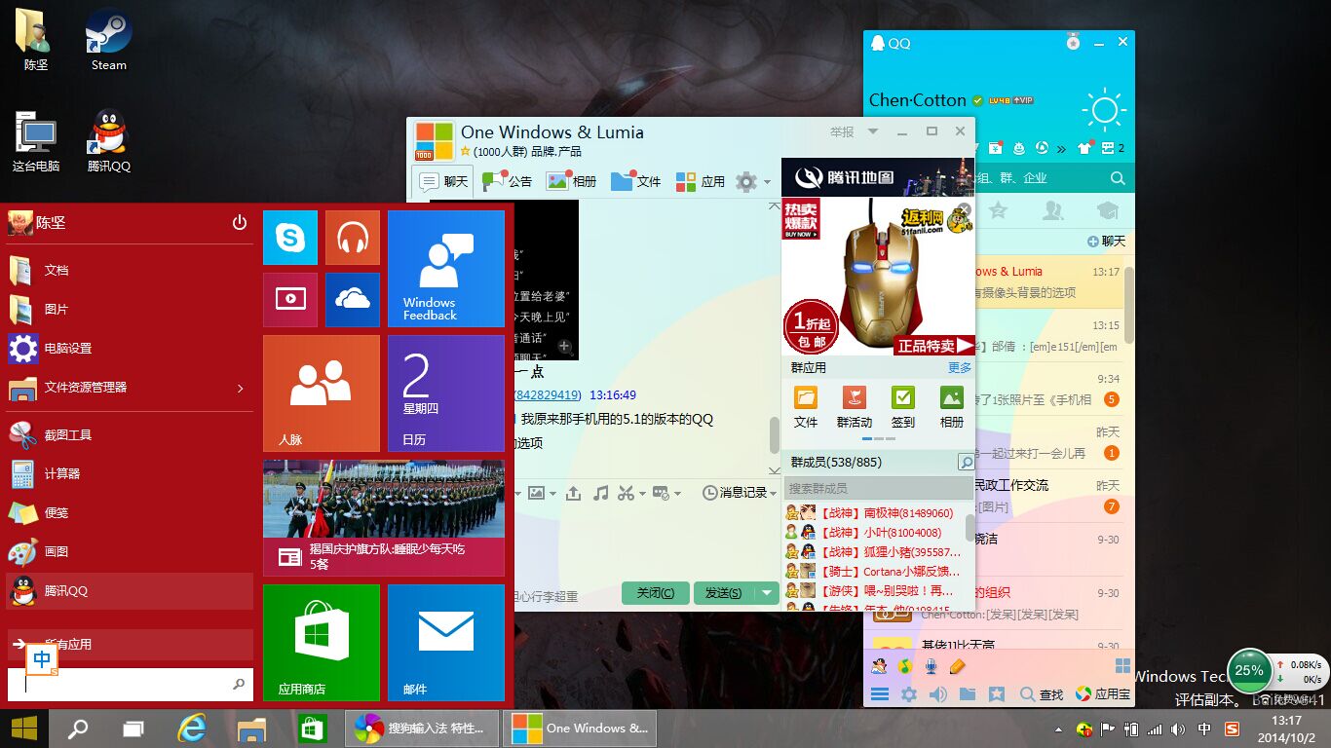Click the 查找 find button in QQ
The width and height of the screenshot is (1331, 748).
[1042, 694]
